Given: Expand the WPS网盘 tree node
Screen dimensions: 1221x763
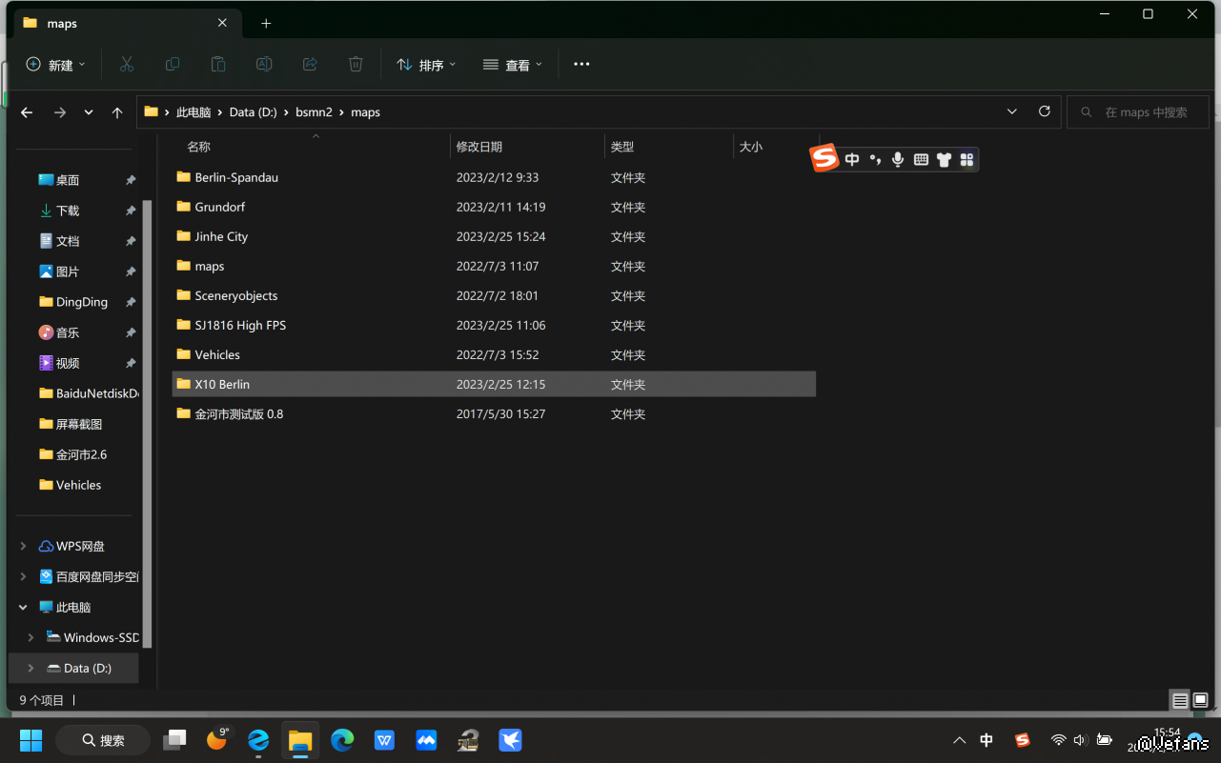Looking at the screenshot, I should pyautogui.click(x=23, y=546).
